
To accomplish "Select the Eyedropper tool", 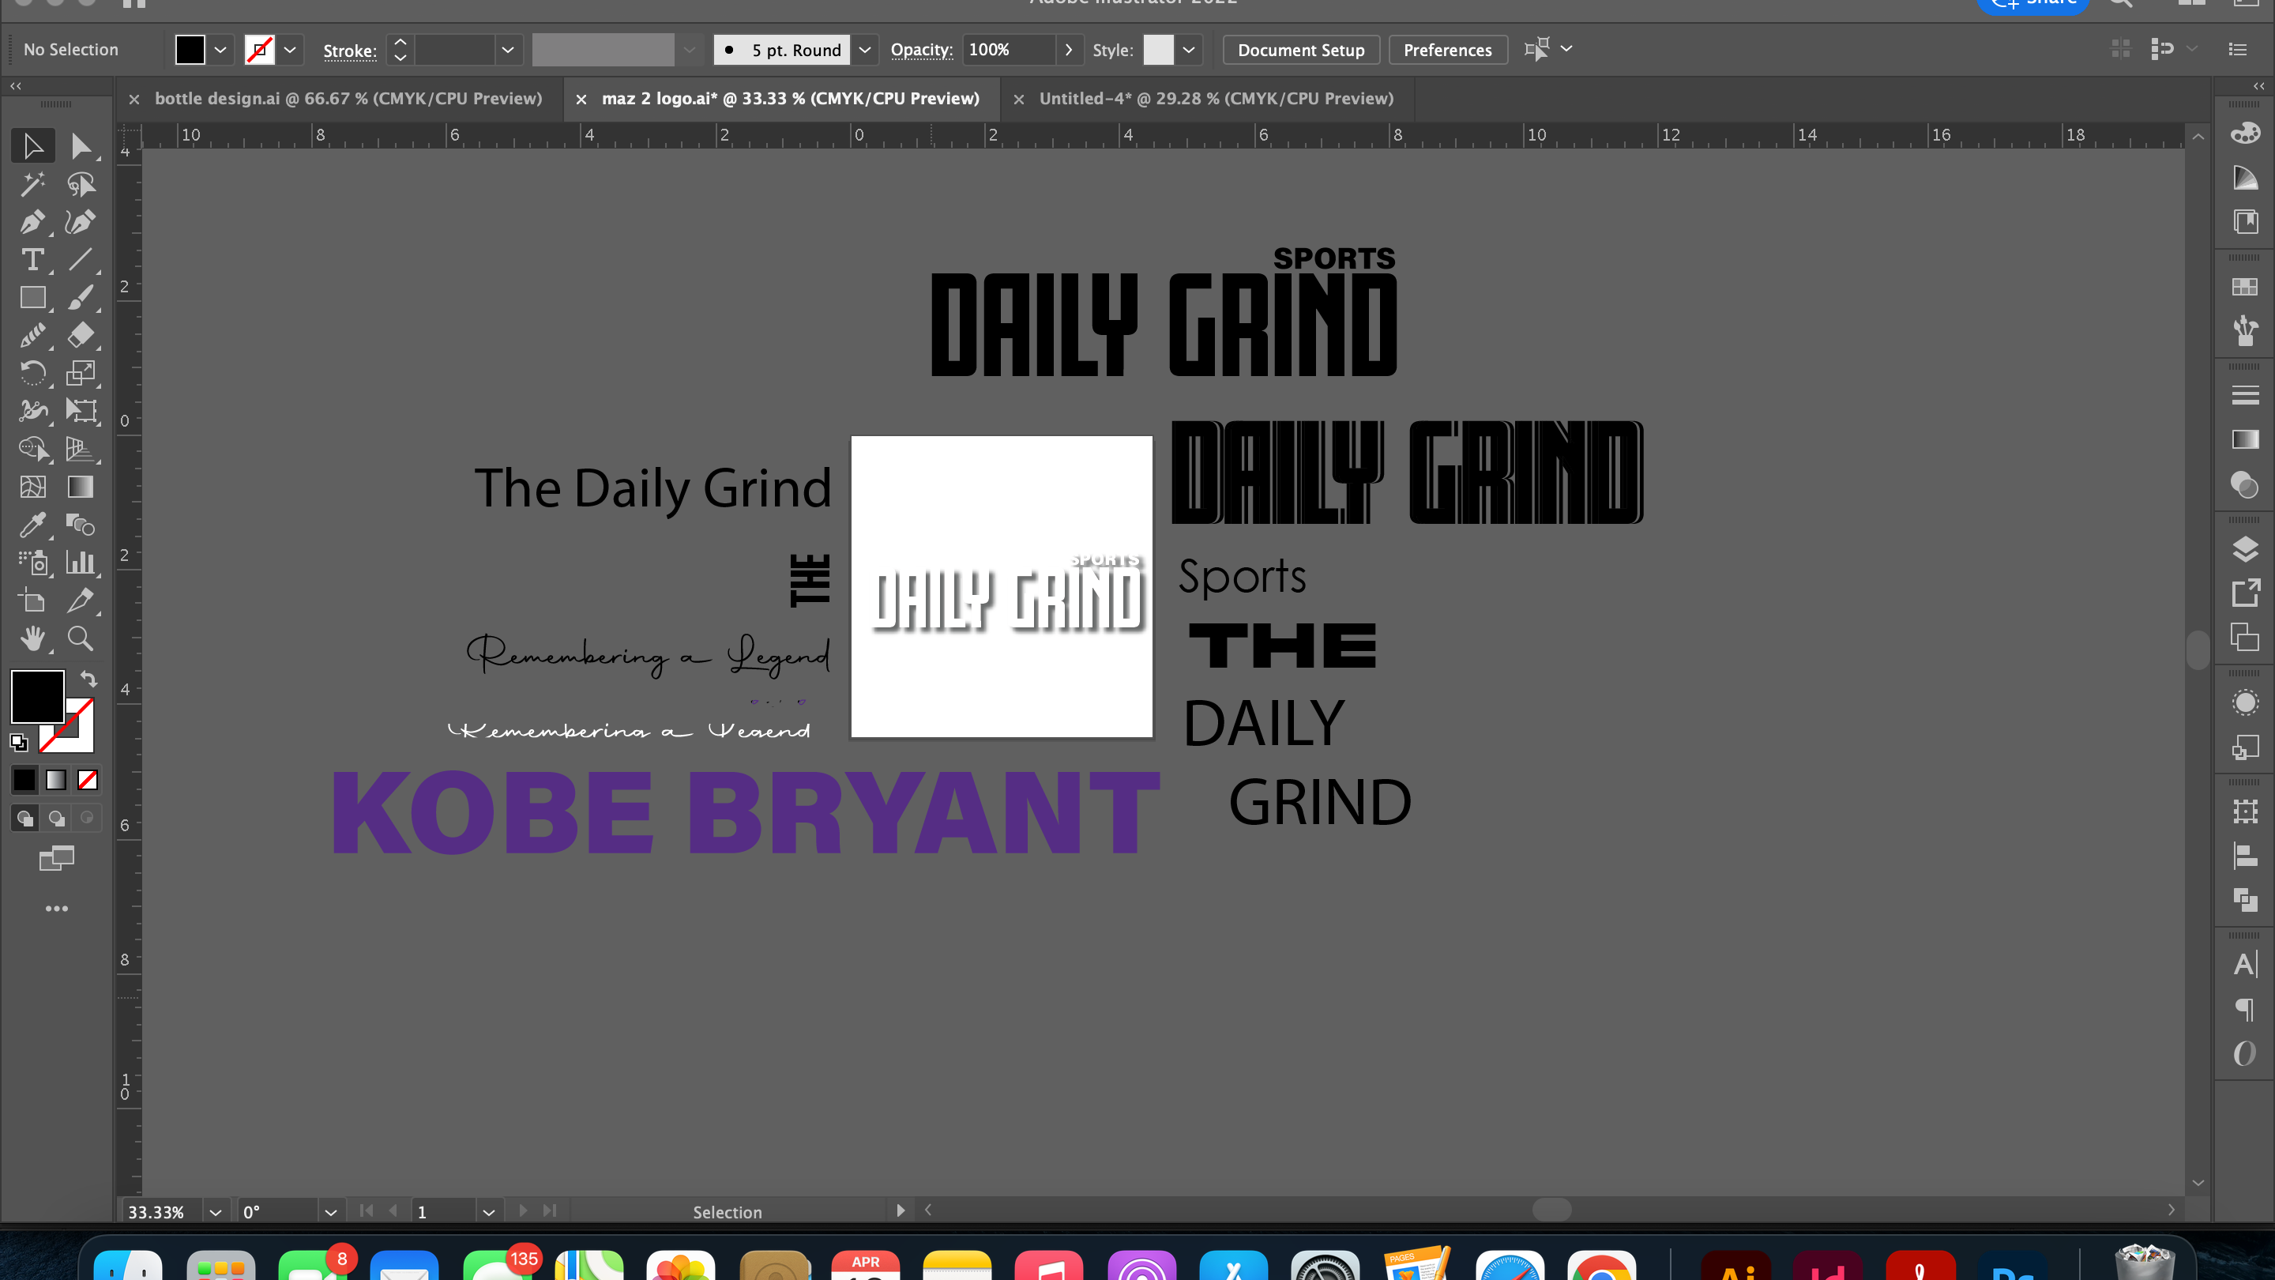I will 32,525.
